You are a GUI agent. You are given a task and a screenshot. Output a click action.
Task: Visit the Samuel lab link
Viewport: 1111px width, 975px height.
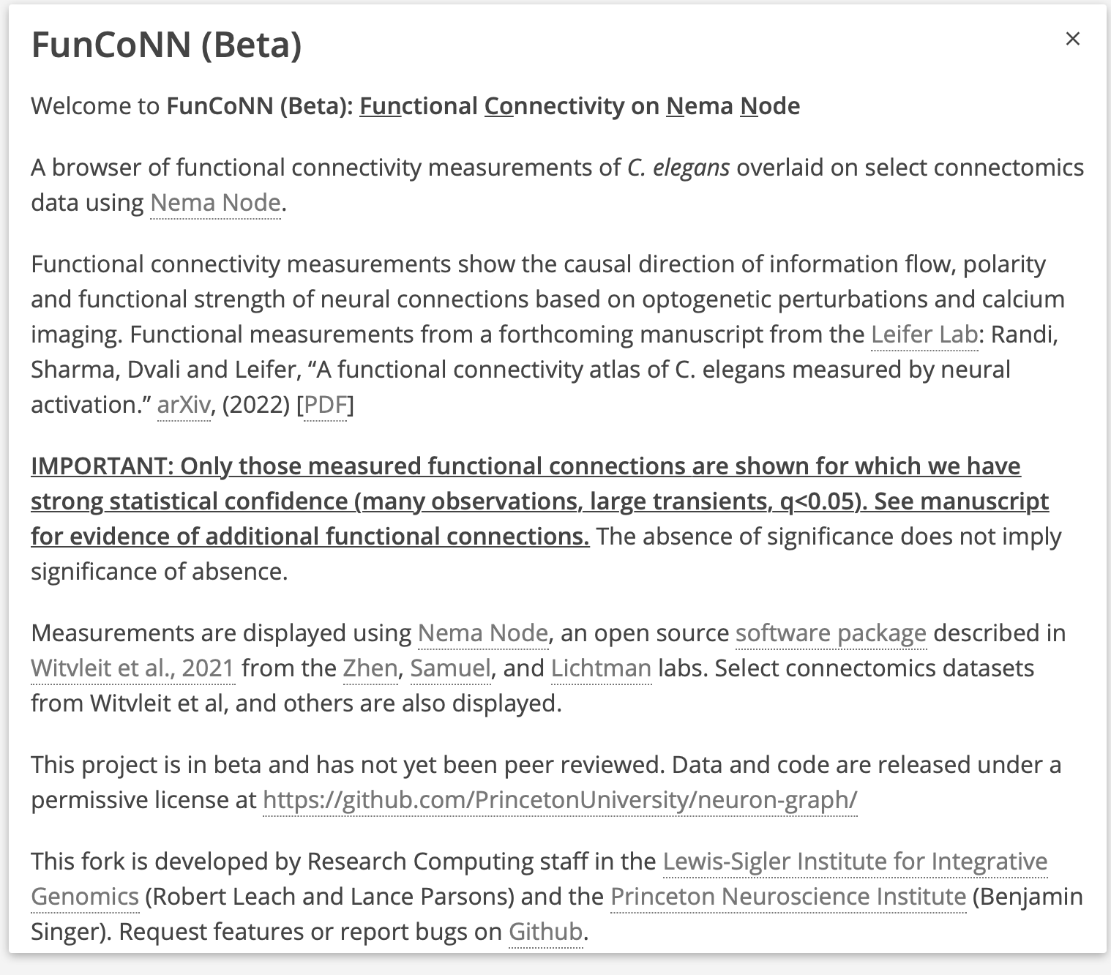(450, 668)
